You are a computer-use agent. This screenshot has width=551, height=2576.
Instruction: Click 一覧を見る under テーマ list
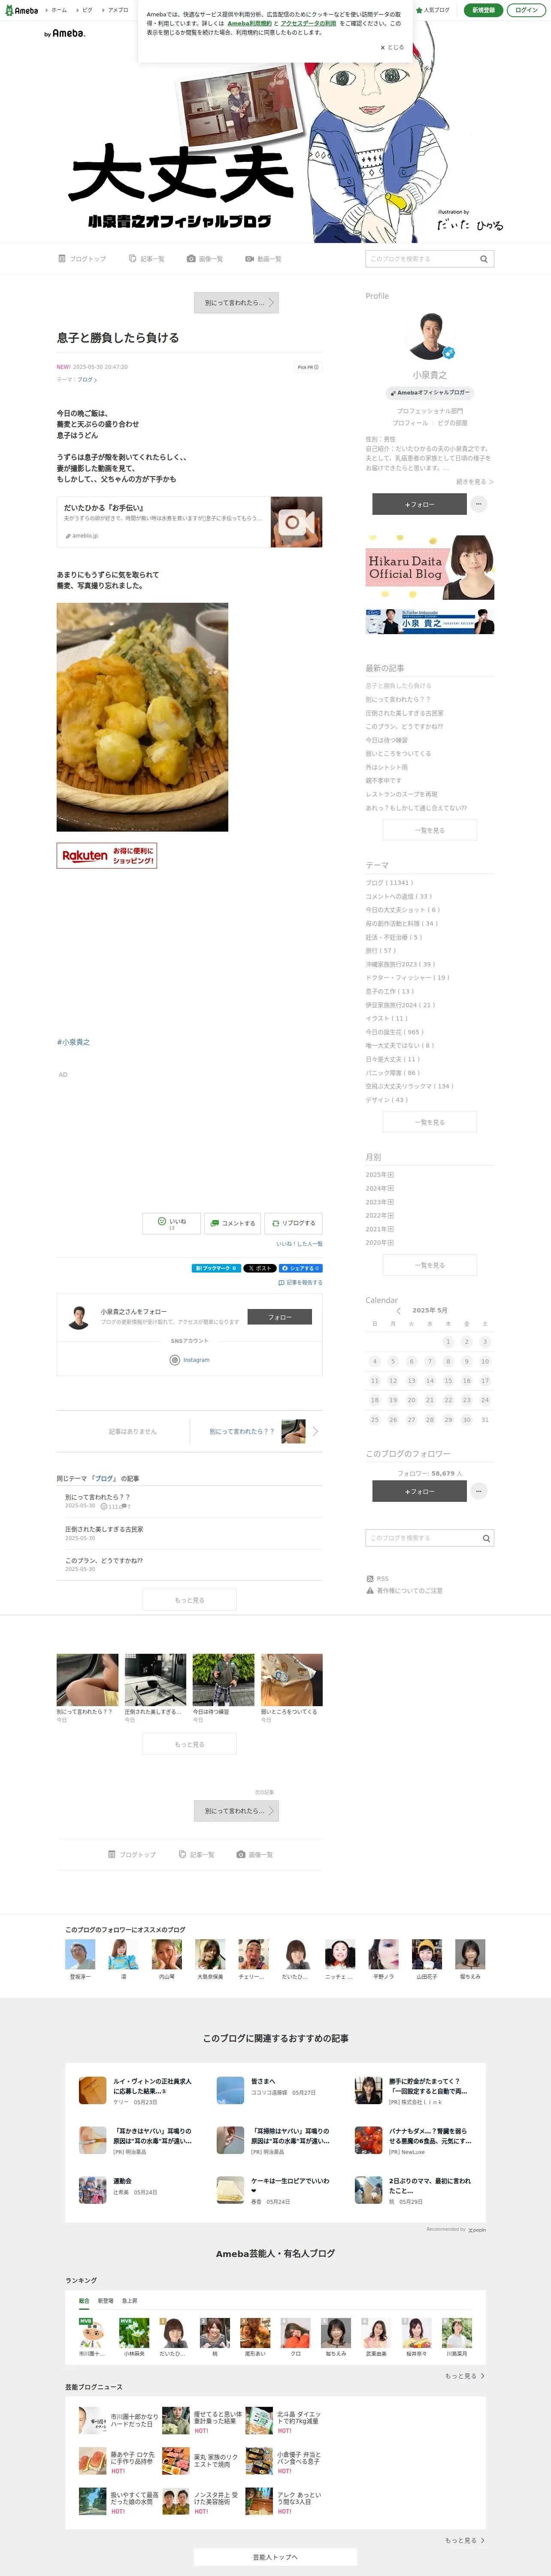coord(430,1122)
